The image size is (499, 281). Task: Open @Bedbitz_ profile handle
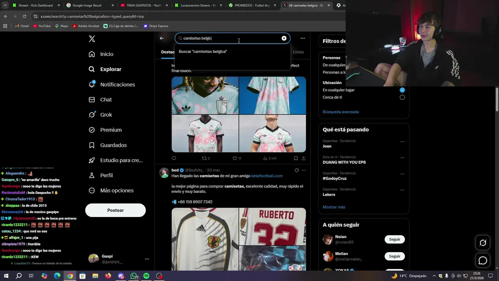pyautogui.click(x=194, y=170)
